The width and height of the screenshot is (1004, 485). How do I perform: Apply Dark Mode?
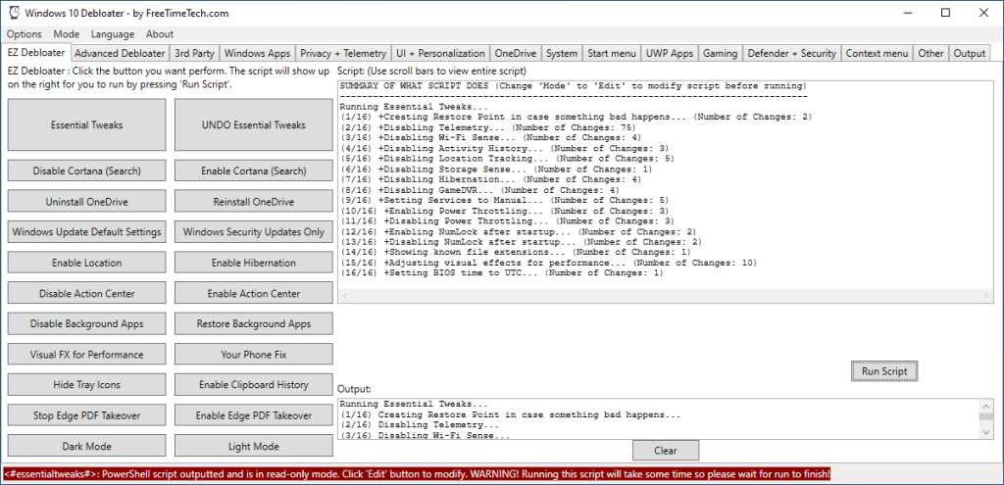click(x=87, y=446)
